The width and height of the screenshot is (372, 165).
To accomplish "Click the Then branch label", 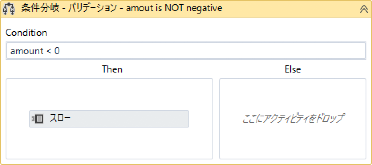I will pyautogui.click(x=112, y=69).
